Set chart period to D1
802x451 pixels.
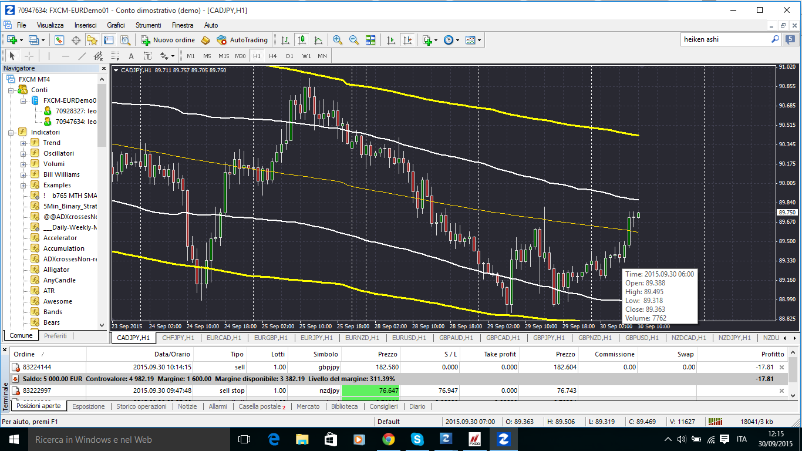coord(289,56)
